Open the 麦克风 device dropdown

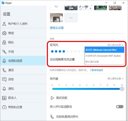[x=115, y=45]
